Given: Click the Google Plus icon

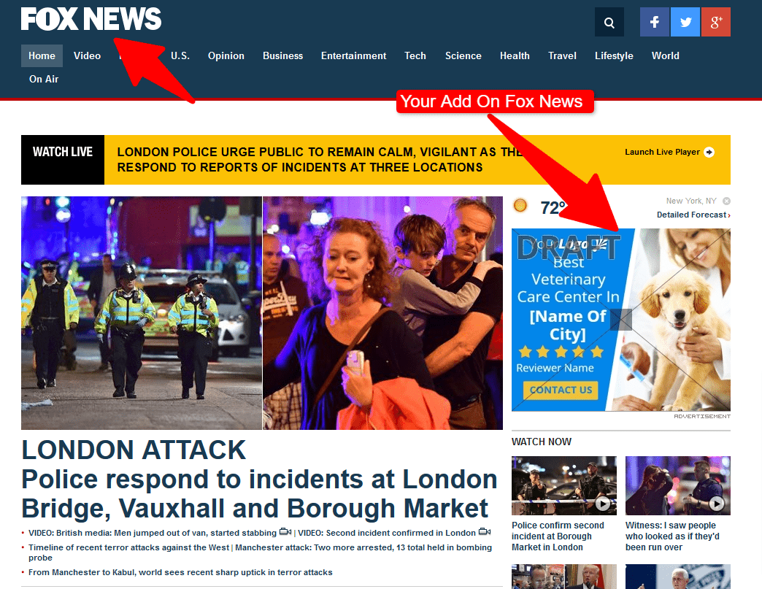Looking at the screenshot, I should [716, 22].
